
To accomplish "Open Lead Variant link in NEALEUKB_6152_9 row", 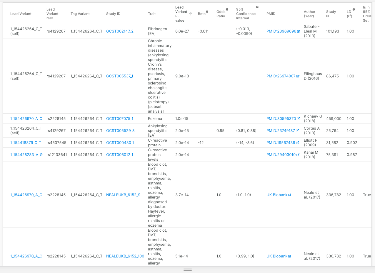I will pos(26,195).
